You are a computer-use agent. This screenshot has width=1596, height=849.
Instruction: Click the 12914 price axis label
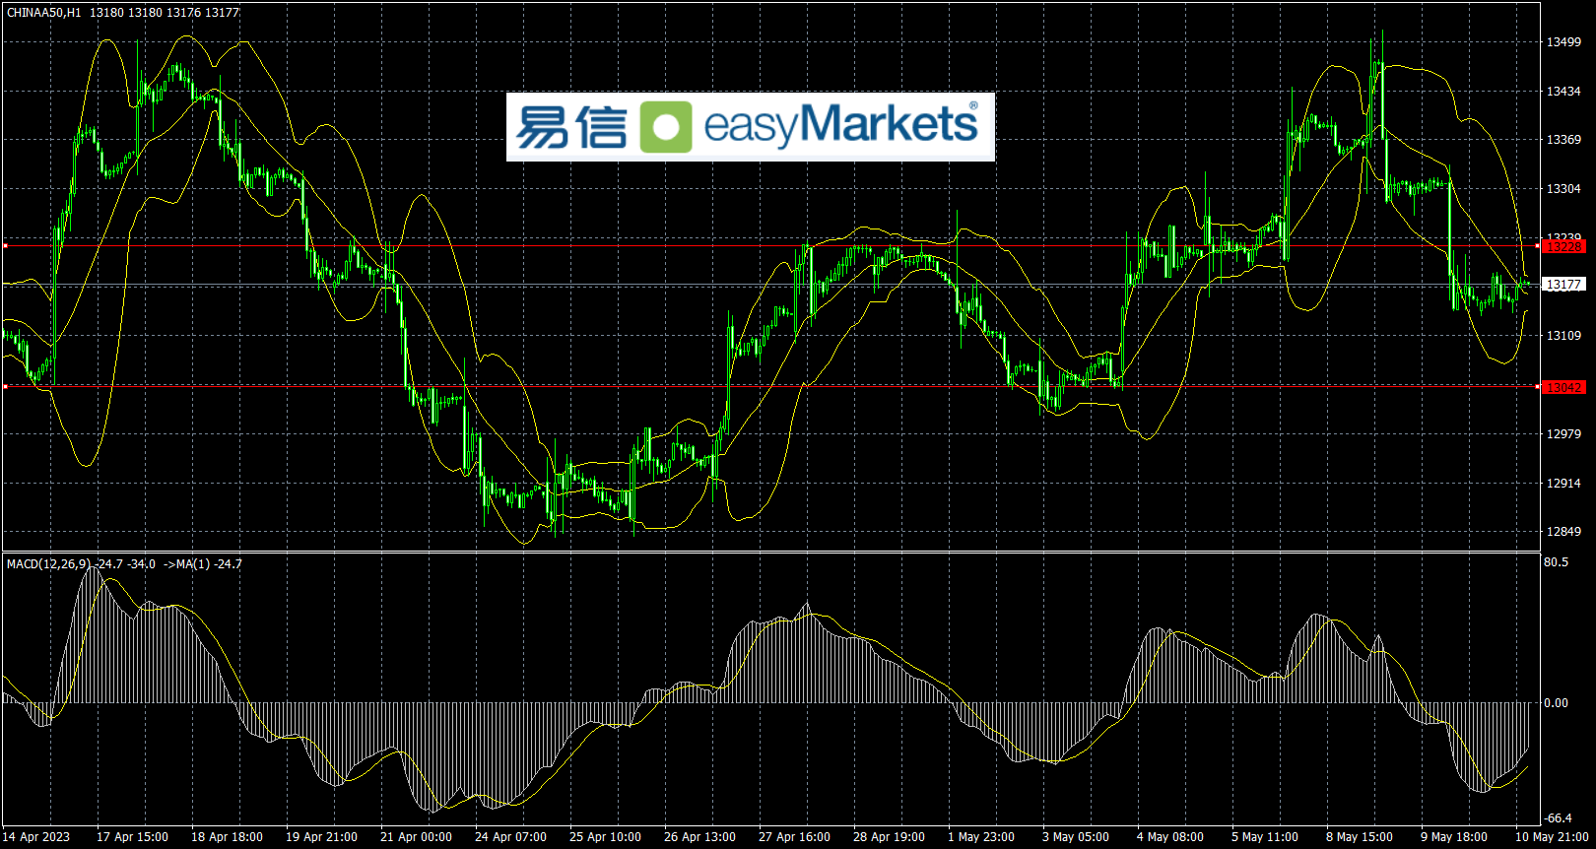coord(1563,484)
